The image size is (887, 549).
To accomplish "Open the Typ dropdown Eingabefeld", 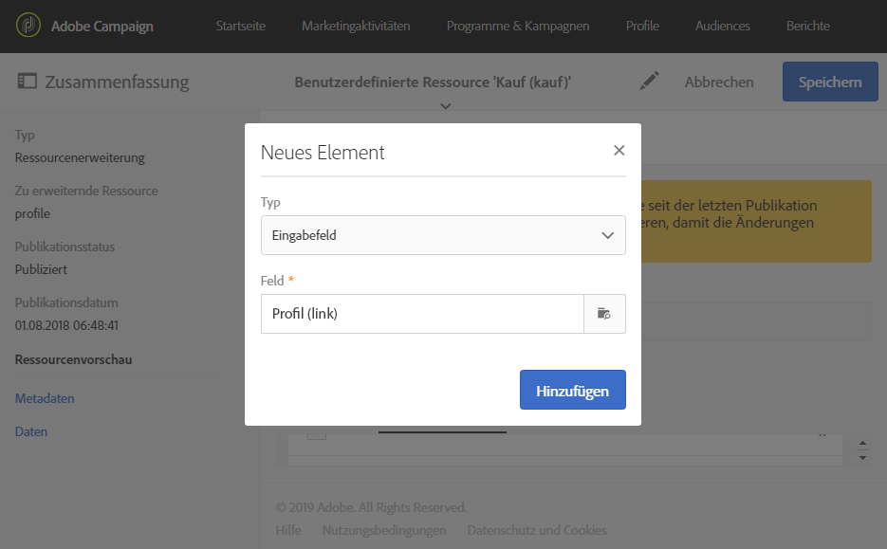I will (443, 235).
